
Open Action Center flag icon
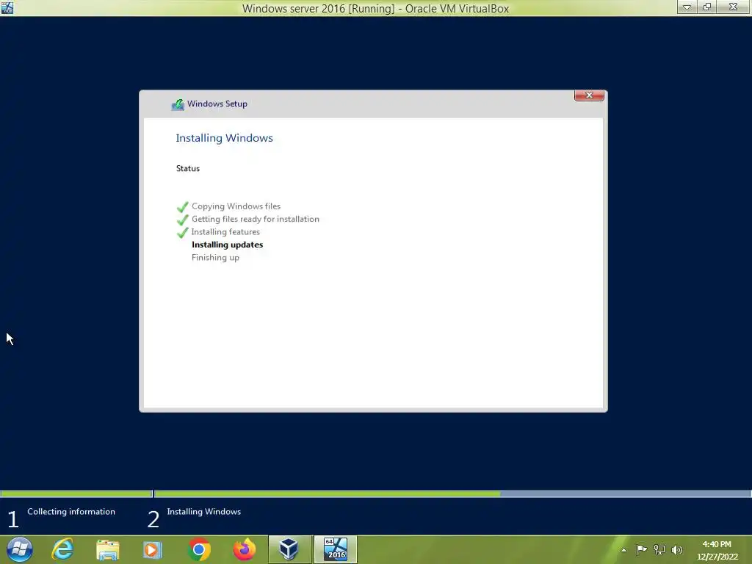click(x=641, y=549)
